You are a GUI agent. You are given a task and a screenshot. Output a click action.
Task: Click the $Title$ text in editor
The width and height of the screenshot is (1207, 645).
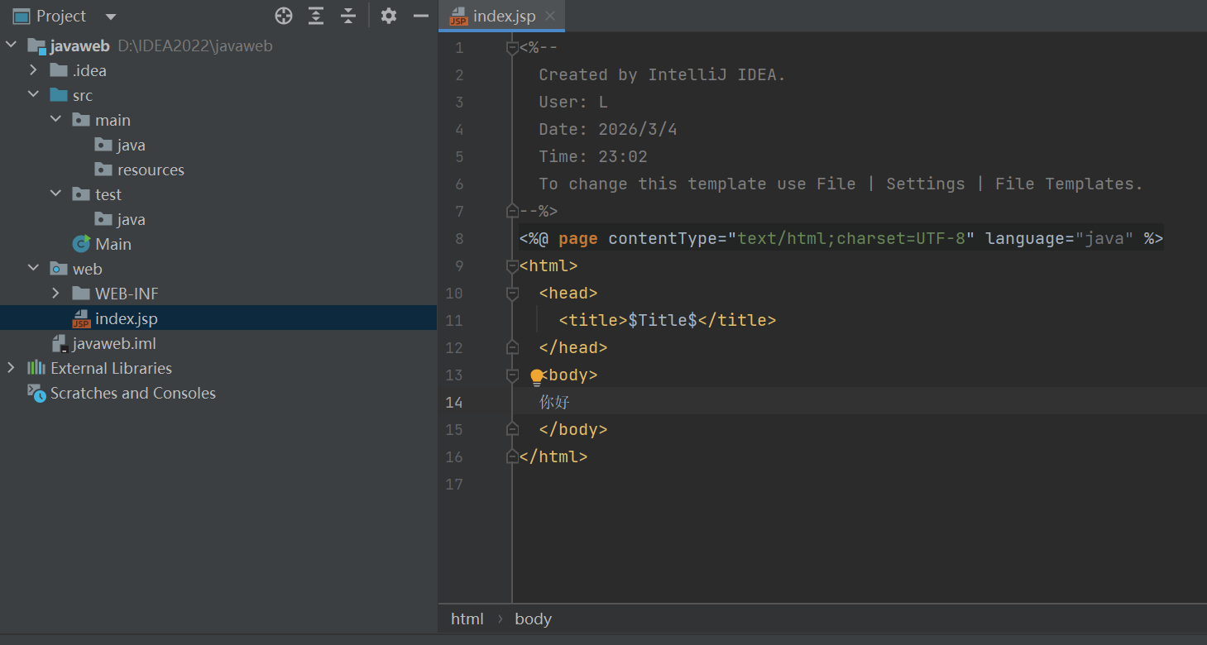point(663,320)
